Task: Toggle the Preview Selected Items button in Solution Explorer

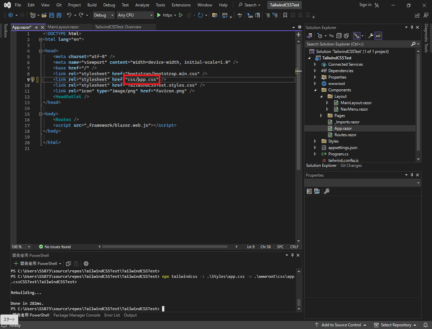Action: click(378, 36)
